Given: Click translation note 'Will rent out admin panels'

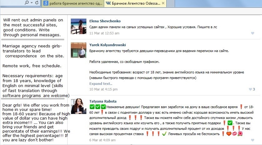Looking at the screenshot, I should [33, 27].
